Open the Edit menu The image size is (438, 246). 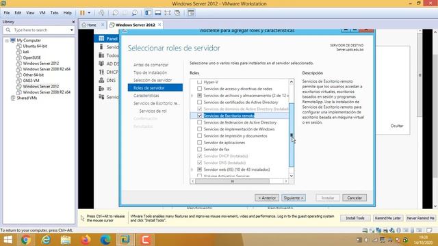click(18, 13)
